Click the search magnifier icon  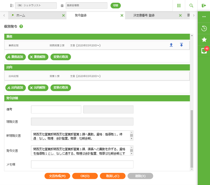click(x=191, y=5)
